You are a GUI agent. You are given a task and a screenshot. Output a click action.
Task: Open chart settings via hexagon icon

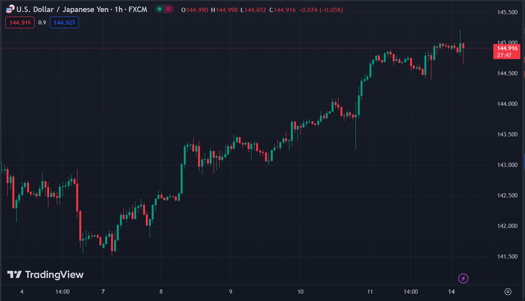(508, 291)
